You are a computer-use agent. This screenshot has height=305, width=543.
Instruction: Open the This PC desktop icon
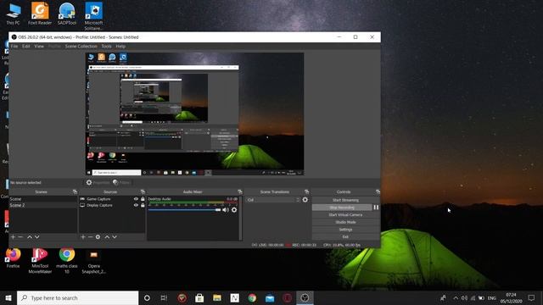[14, 14]
